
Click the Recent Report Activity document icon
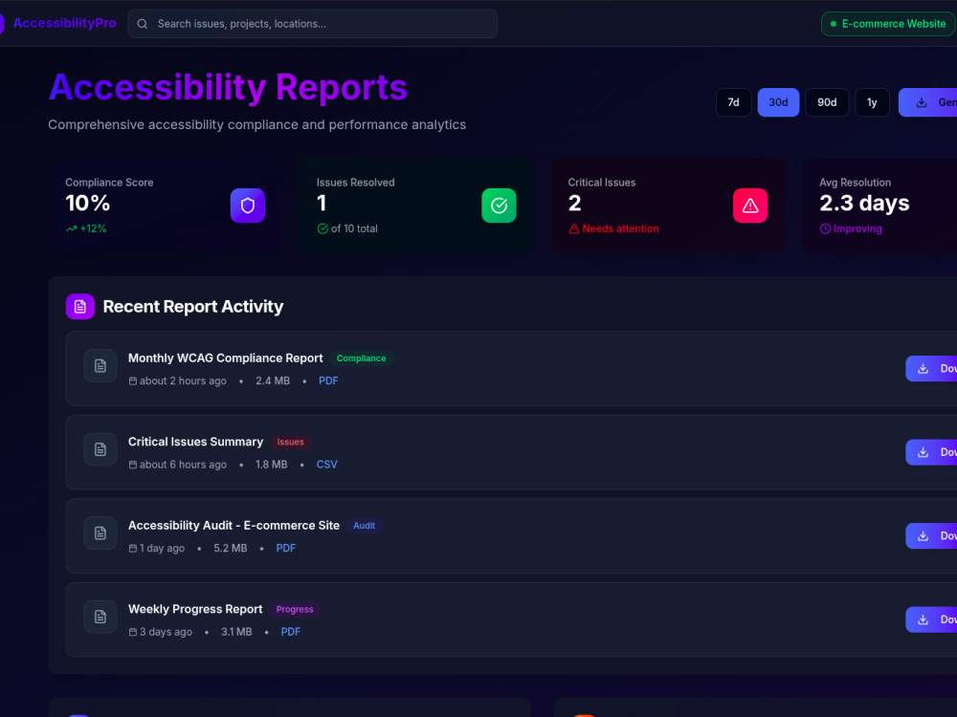click(x=80, y=307)
